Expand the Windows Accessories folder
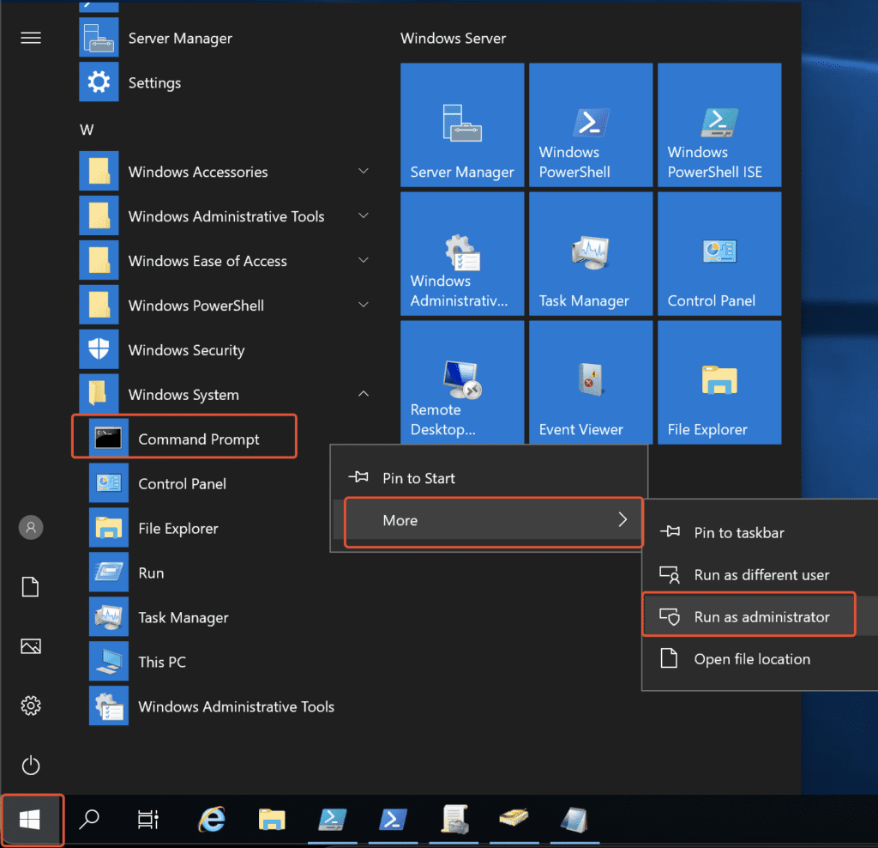The height and width of the screenshot is (848, 878). [224, 172]
